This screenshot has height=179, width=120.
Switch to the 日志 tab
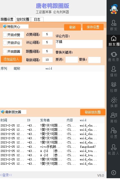(37, 19)
